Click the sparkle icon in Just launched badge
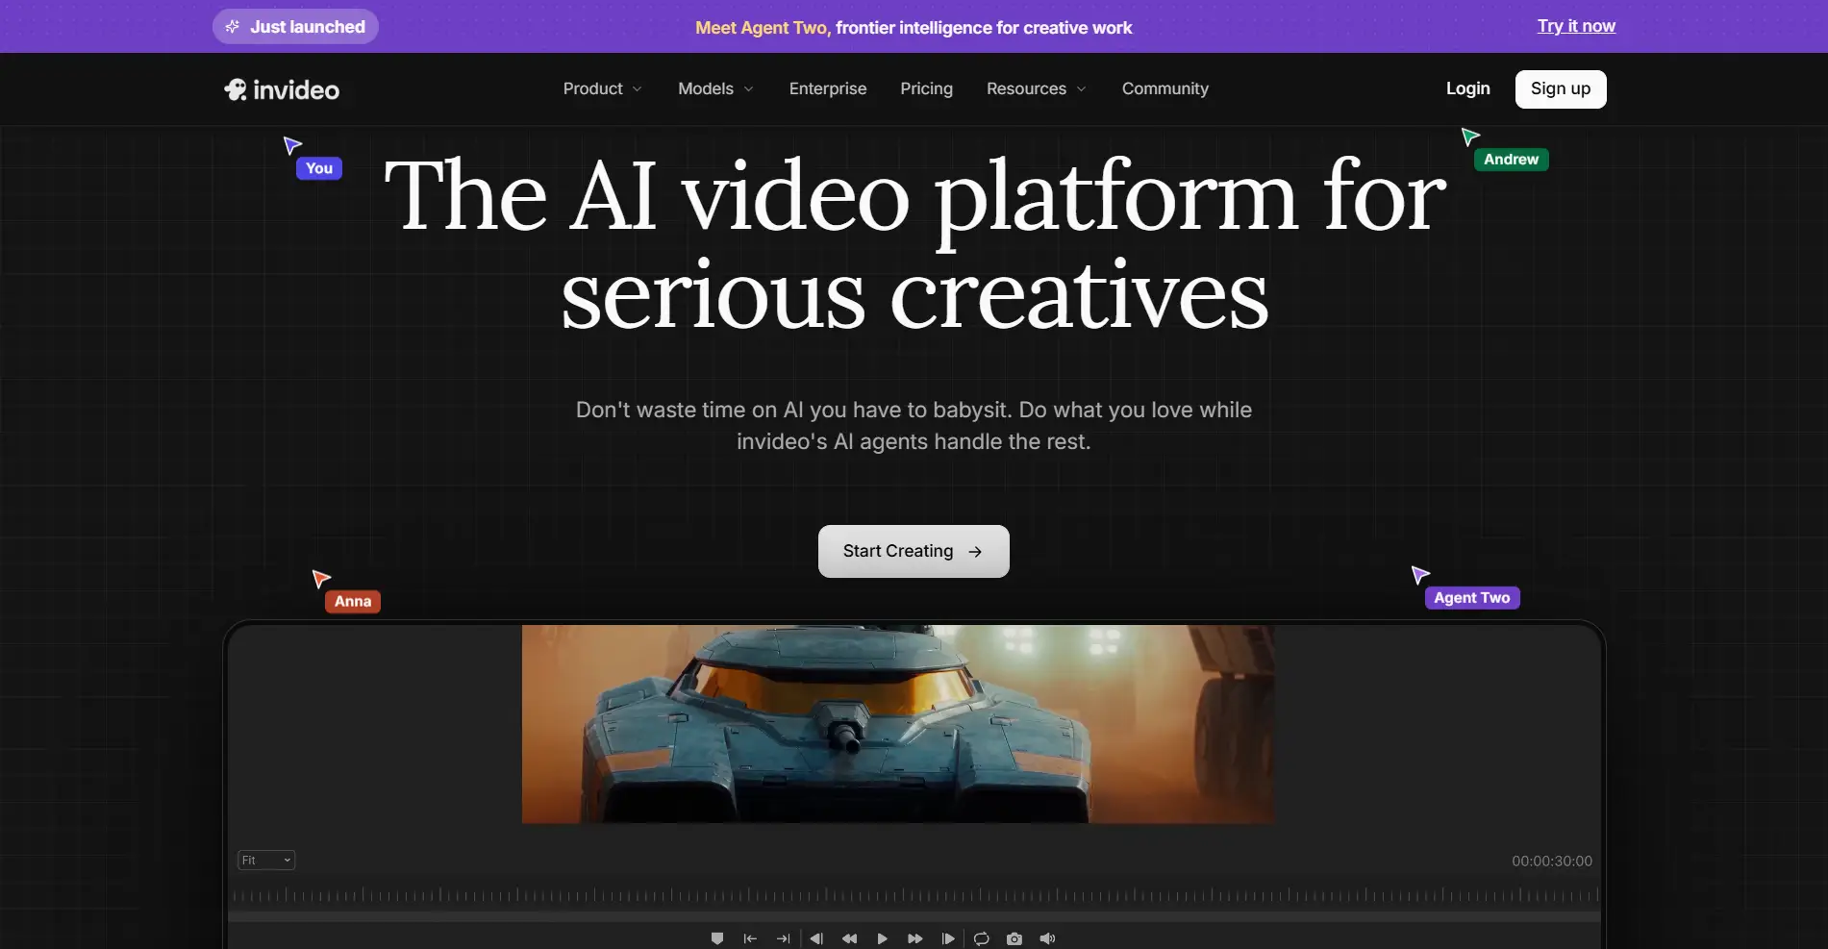 tap(233, 27)
